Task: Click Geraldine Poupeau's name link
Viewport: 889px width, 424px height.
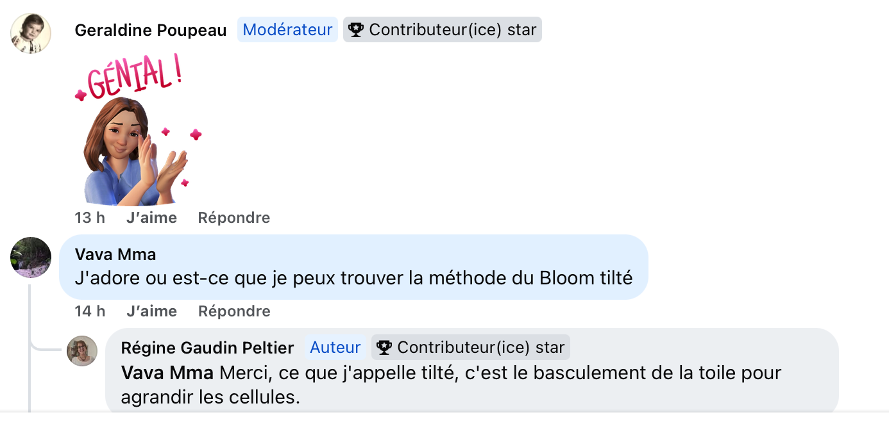Action: coord(151,30)
